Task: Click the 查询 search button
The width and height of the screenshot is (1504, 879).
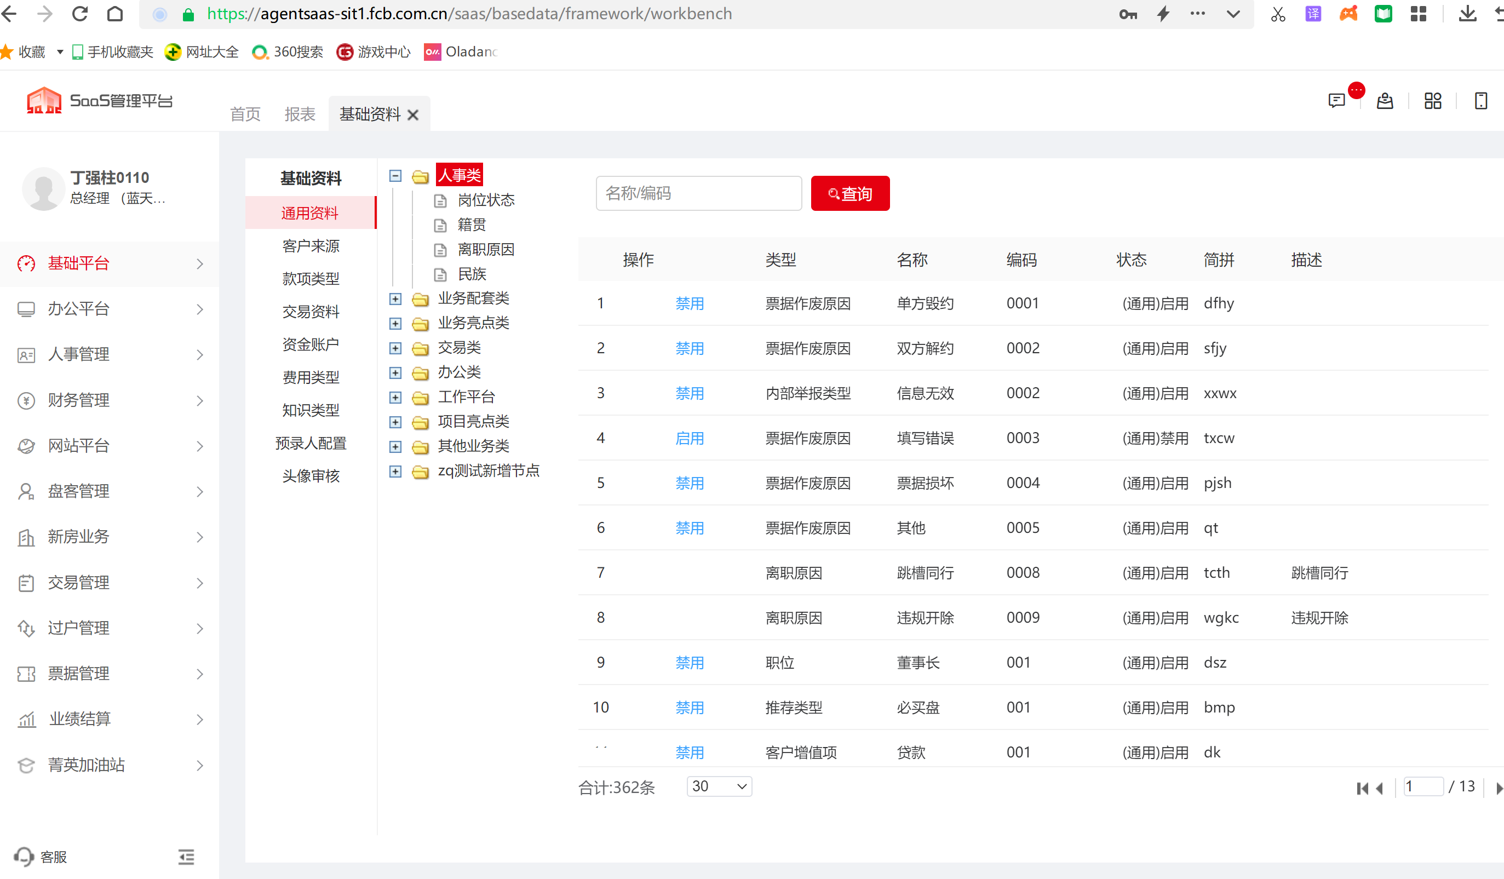Action: click(x=850, y=193)
